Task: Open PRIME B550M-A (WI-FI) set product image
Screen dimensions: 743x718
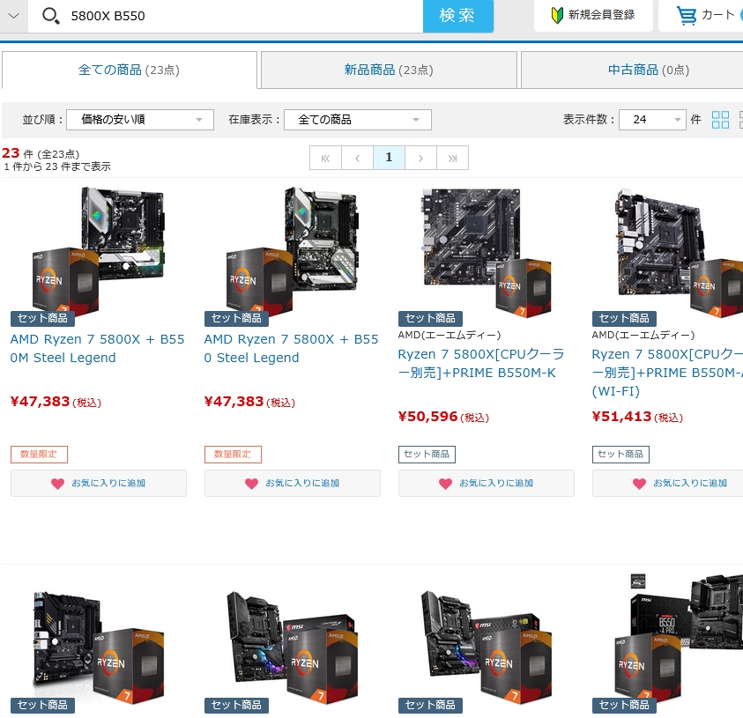Action: pos(678,253)
